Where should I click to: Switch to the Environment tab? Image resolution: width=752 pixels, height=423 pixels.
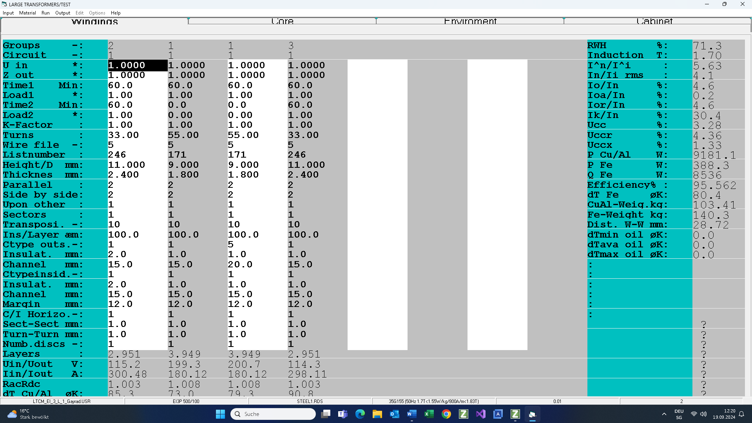pyautogui.click(x=470, y=21)
